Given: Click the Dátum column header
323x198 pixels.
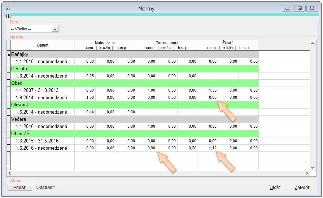Looking at the screenshot, I should 42,45.
